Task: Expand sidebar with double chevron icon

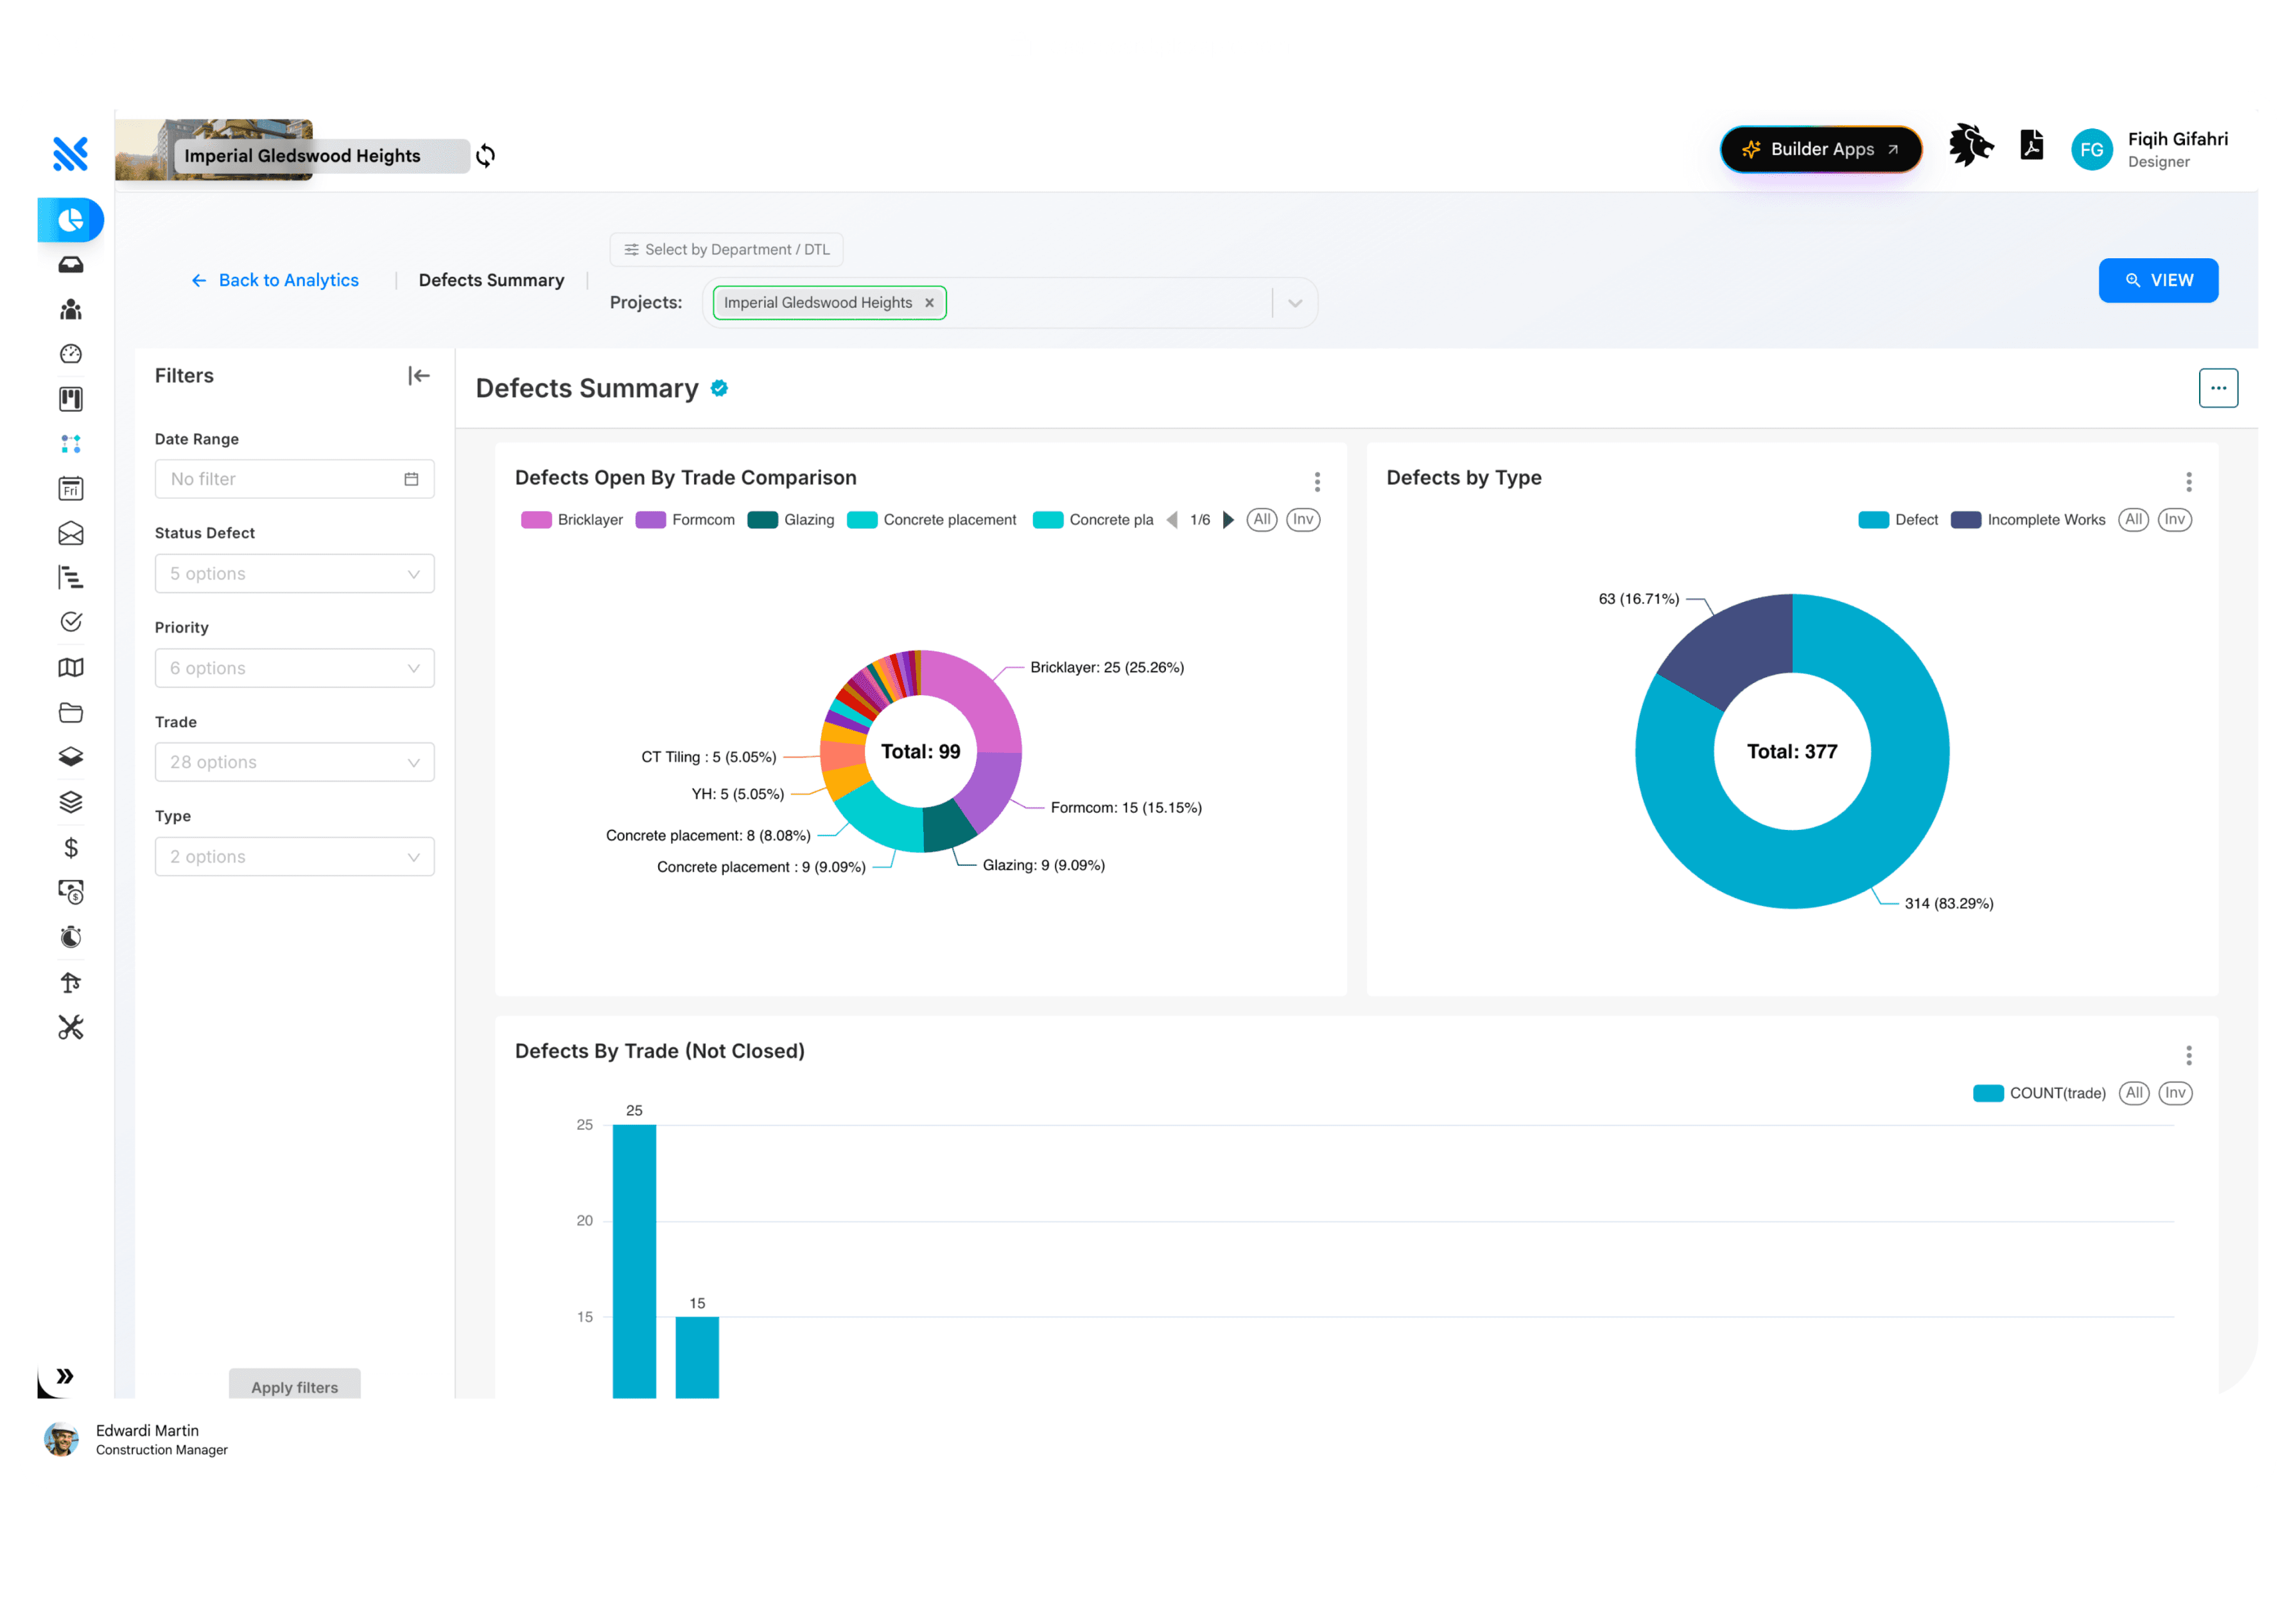Action: [x=65, y=1376]
